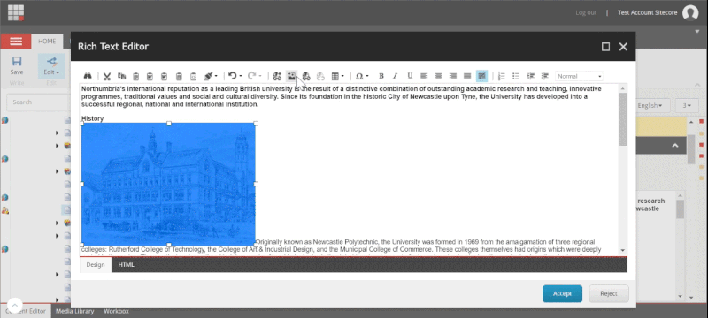Open the Insert Symbol omega tool
The width and height of the screenshot is (708, 318).
click(359, 76)
